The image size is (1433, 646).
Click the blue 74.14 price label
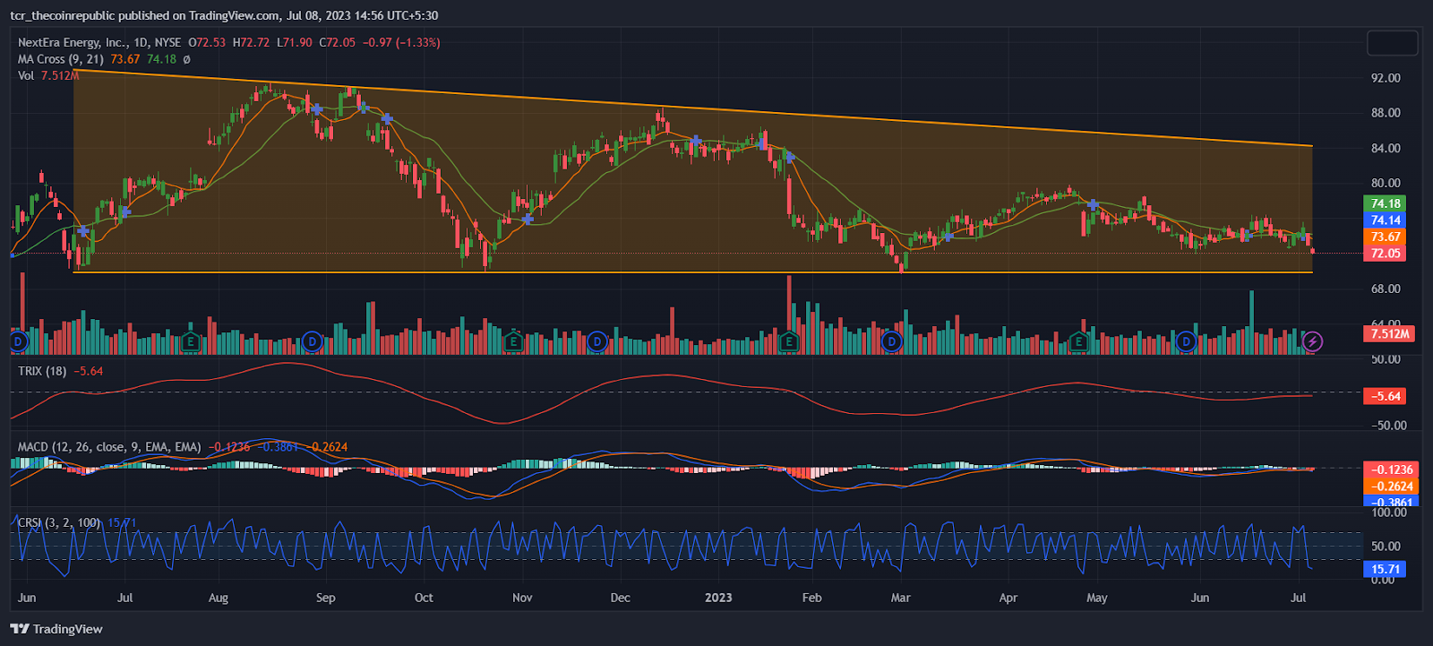tap(1385, 220)
